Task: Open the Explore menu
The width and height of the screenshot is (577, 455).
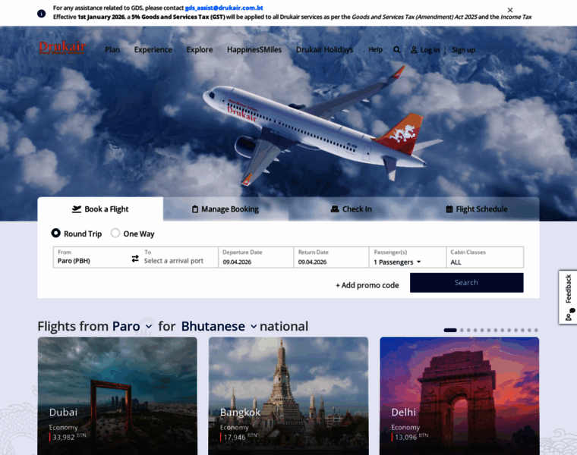Action: [x=200, y=49]
